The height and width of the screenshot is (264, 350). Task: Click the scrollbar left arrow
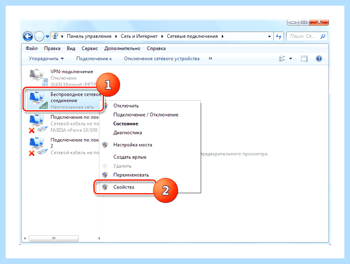[25, 239]
